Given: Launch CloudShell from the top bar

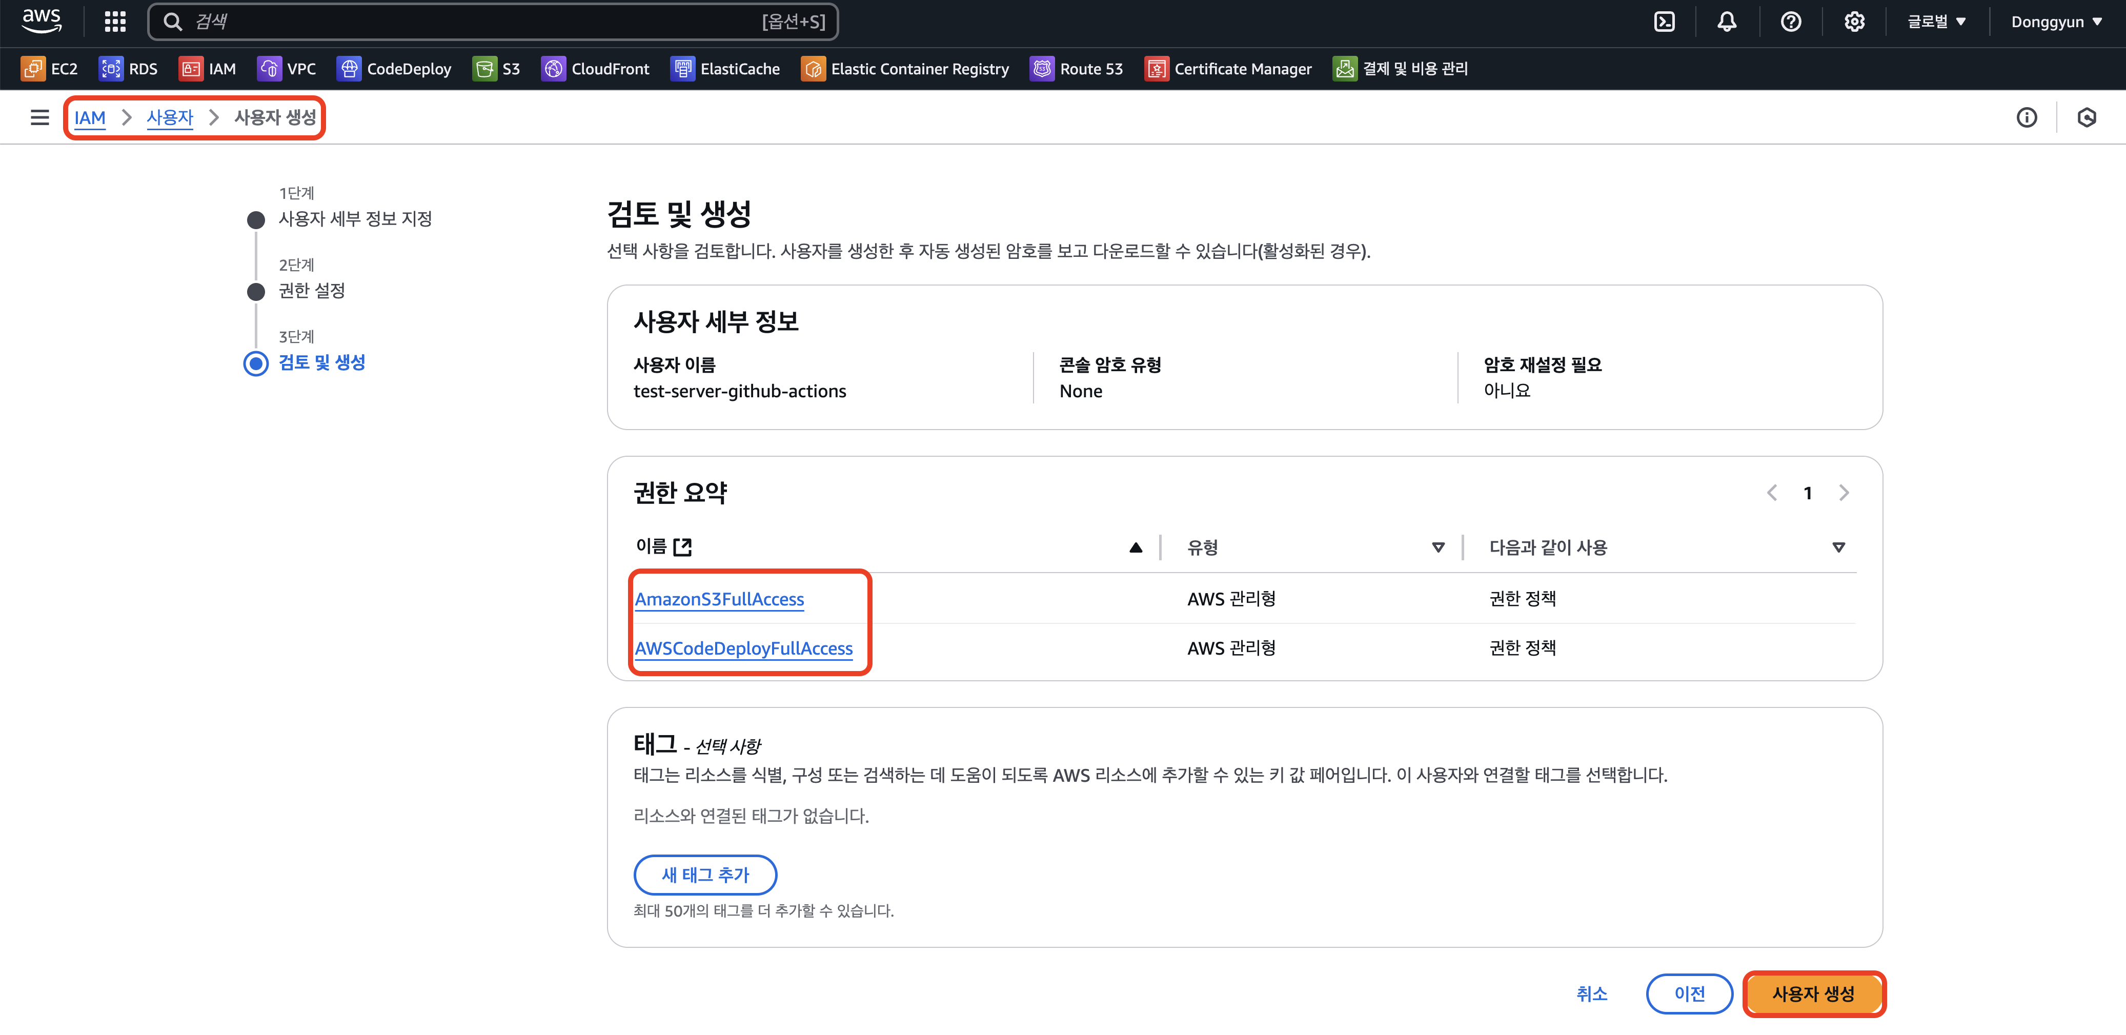Looking at the screenshot, I should pos(1664,22).
